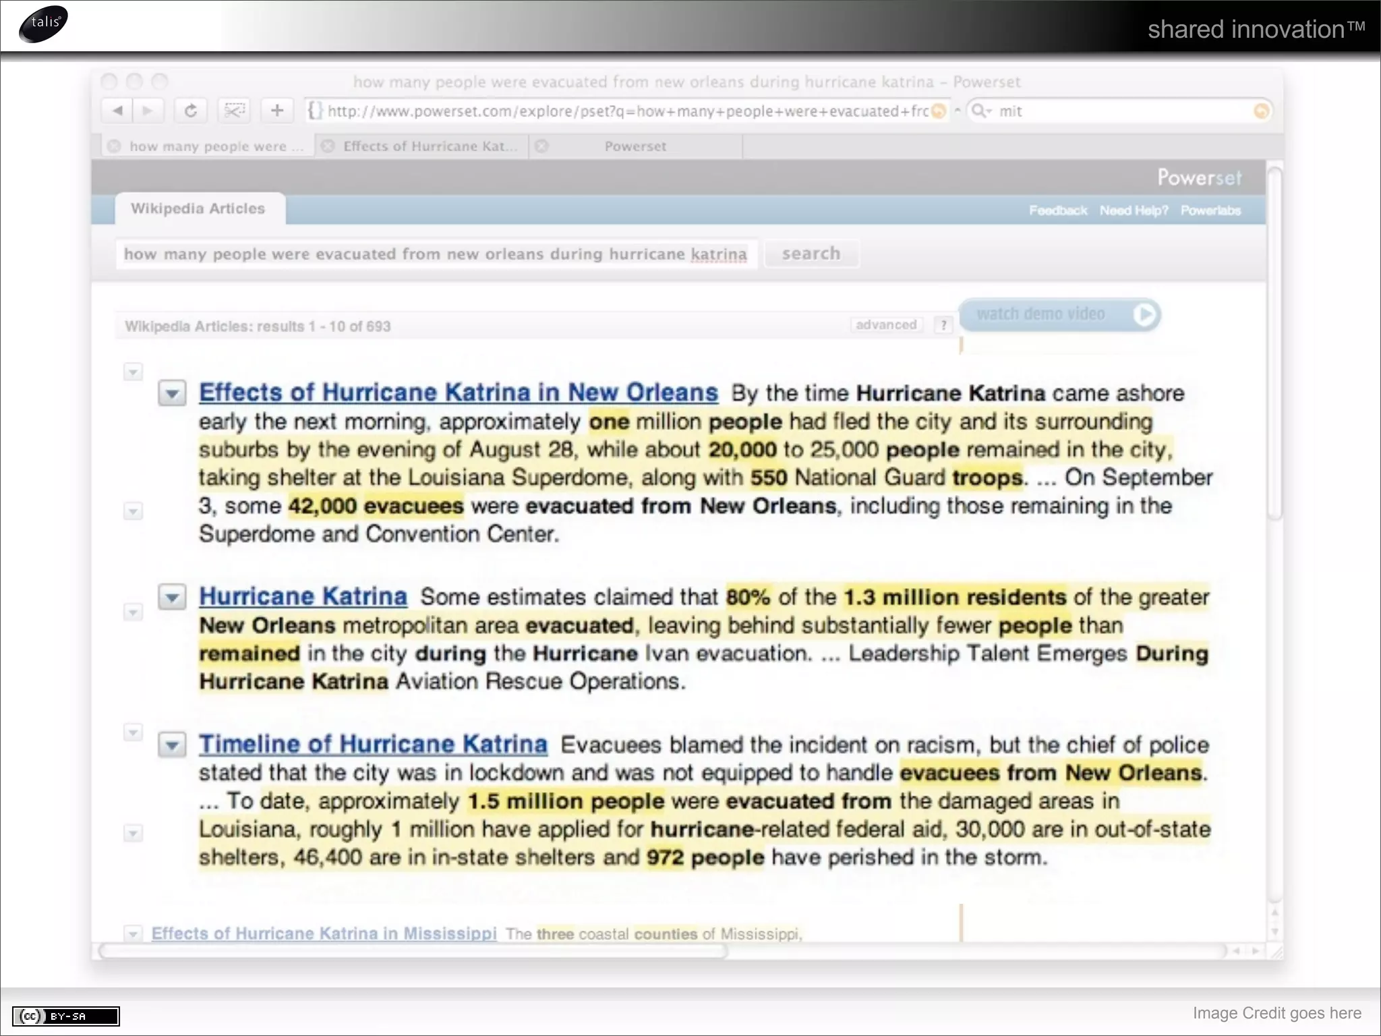Reload the page with the refresh icon

click(x=191, y=111)
